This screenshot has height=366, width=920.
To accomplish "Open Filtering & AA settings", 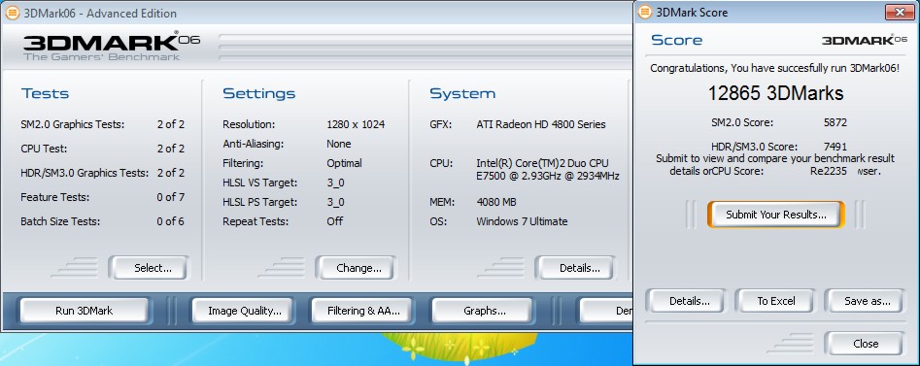I will (363, 311).
